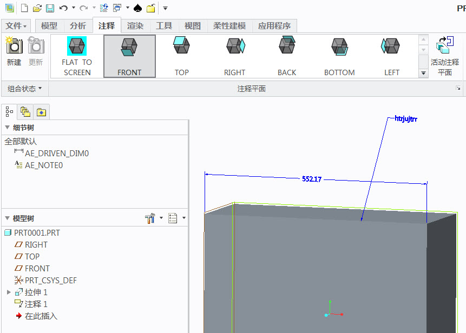Select the TOP annotation plane
The width and height of the screenshot is (466, 333).
click(x=182, y=56)
